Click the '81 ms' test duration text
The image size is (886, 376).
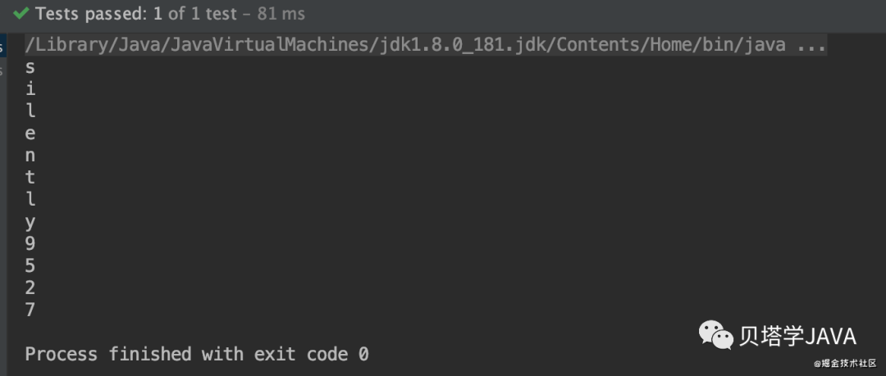281,14
